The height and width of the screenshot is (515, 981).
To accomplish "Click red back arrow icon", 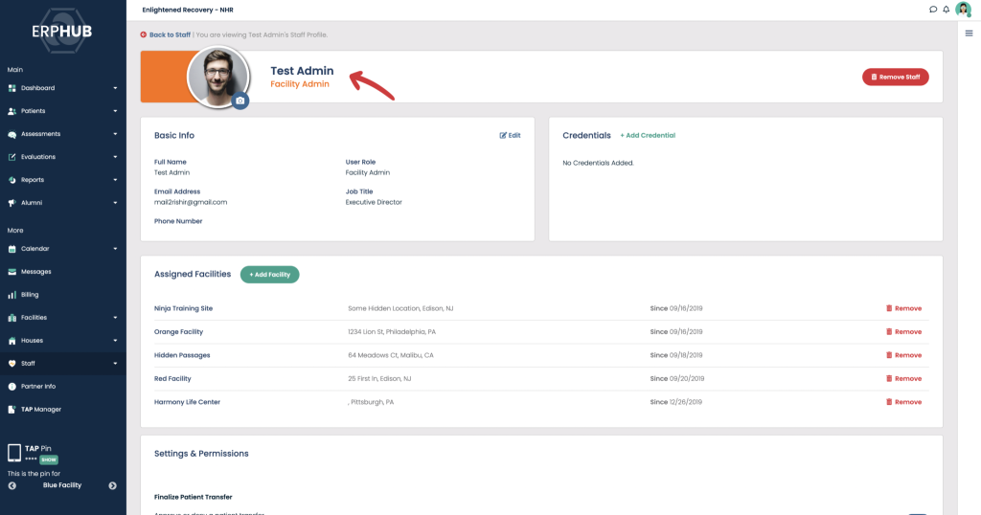I will click(144, 35).
